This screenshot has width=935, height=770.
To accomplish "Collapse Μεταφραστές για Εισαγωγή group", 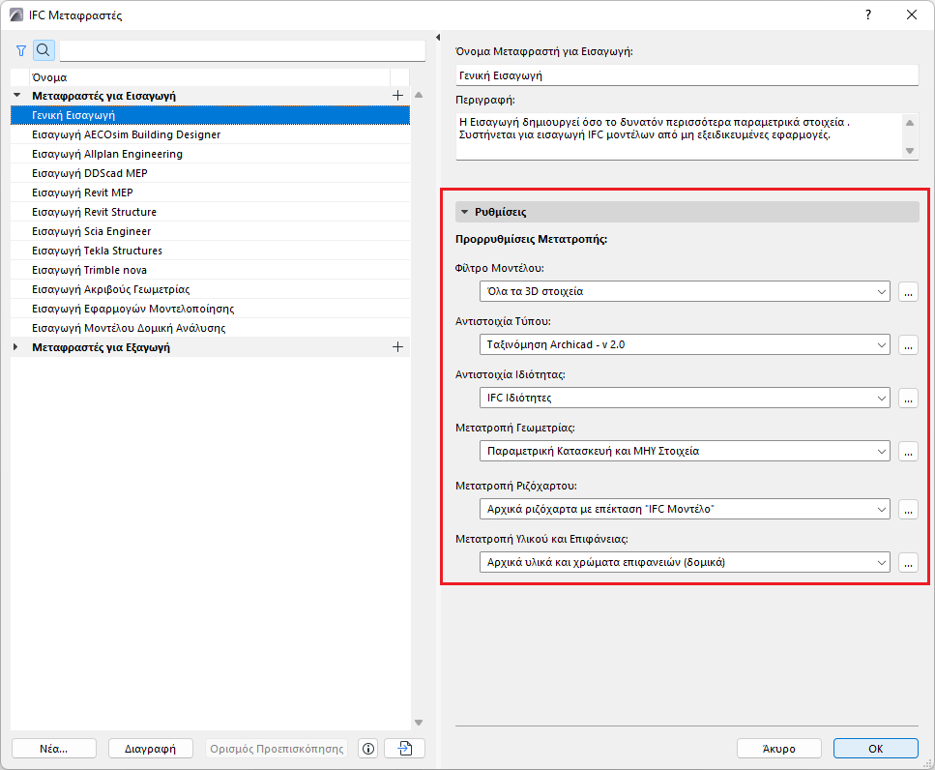I will [16, 96].
